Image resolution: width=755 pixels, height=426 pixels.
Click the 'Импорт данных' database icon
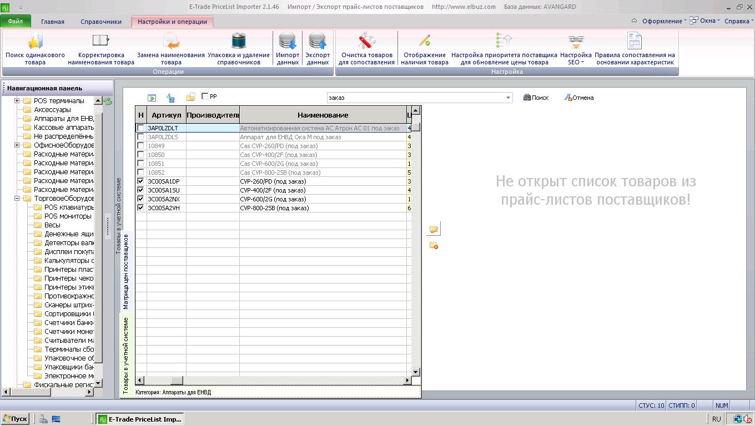(x=288, y=49)
